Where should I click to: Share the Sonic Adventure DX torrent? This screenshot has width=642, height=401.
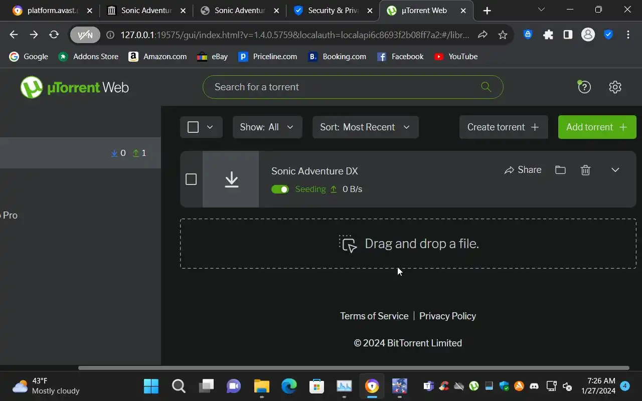pyautogui.click(x=523, y=170)
